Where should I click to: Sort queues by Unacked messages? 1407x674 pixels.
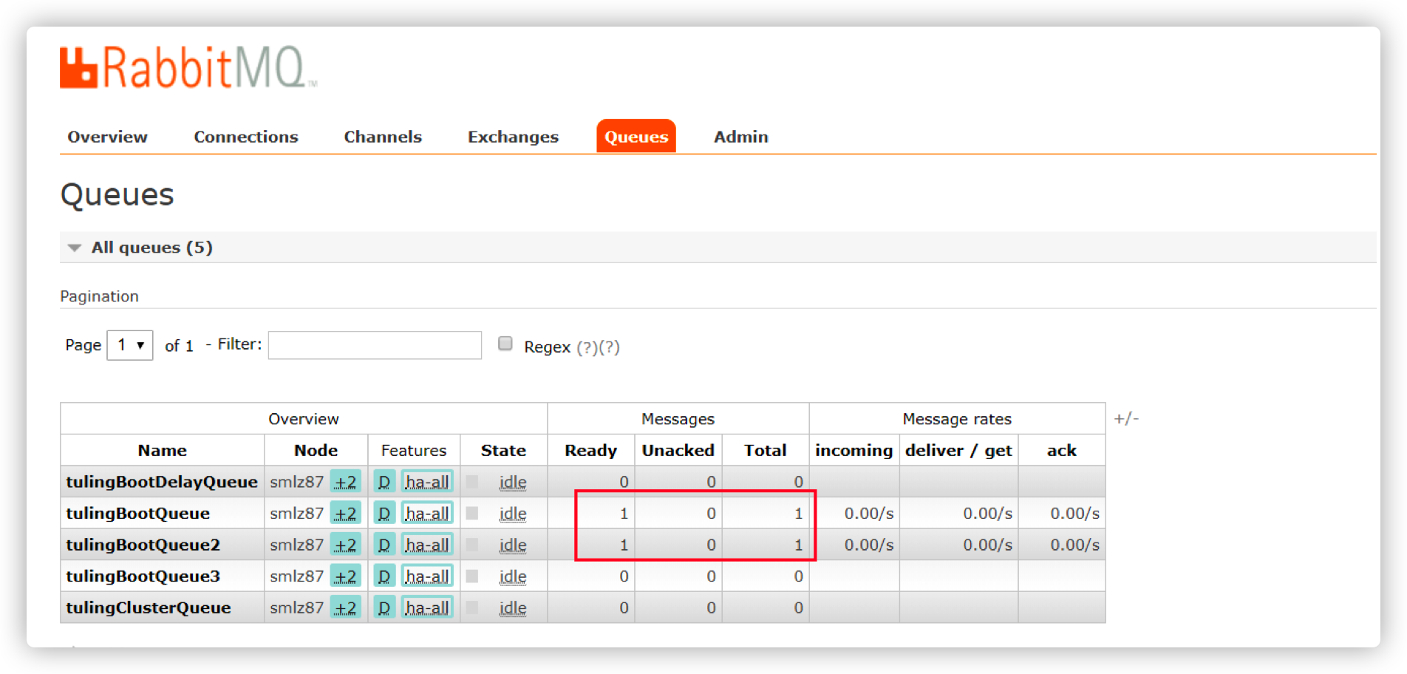point(678,450)
